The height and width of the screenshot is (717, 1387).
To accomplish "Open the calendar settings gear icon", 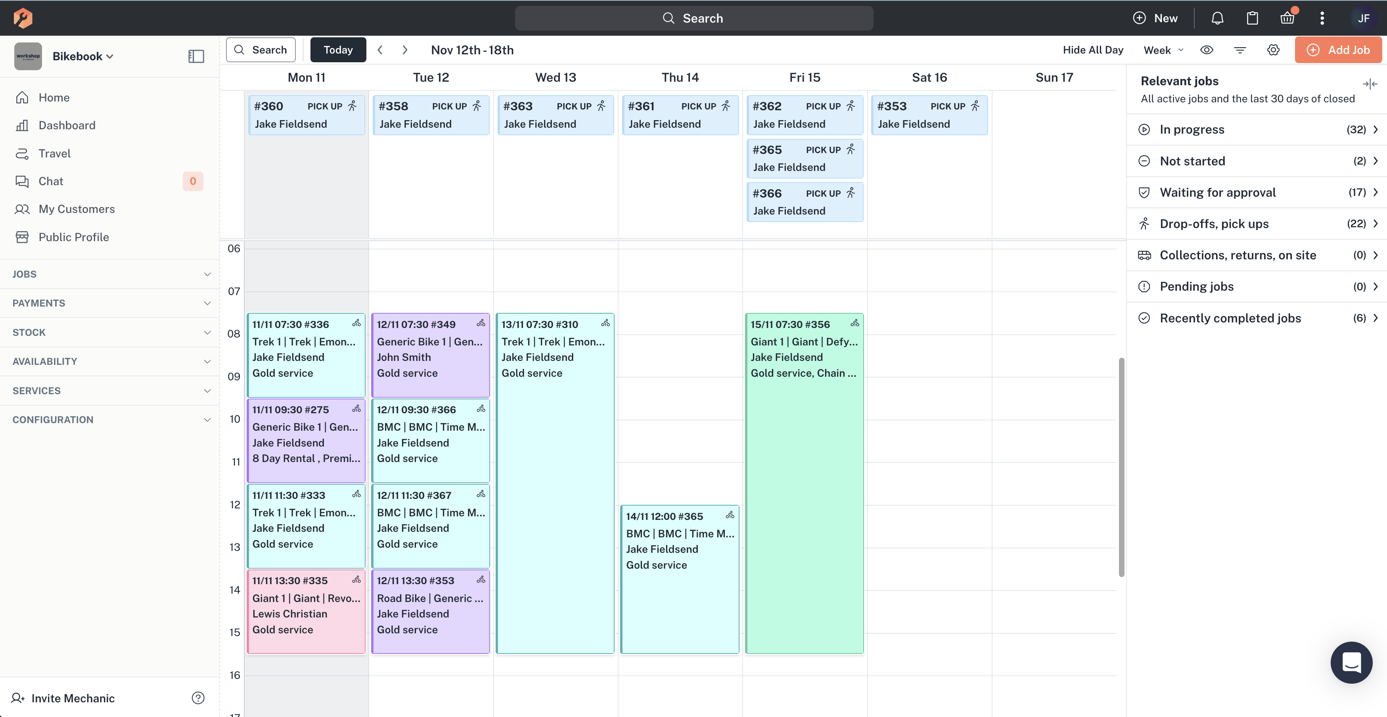I will pos(1273,50).
